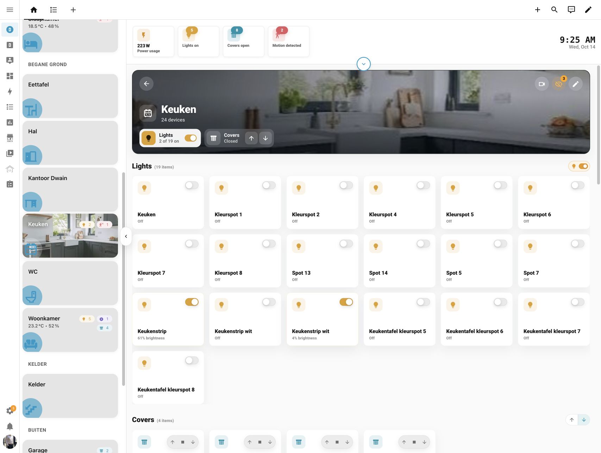Click the user profile avatar
Image resolution: width=601 pixels, height=453 pixels.
pyautogui.click(x=10, y=442)
